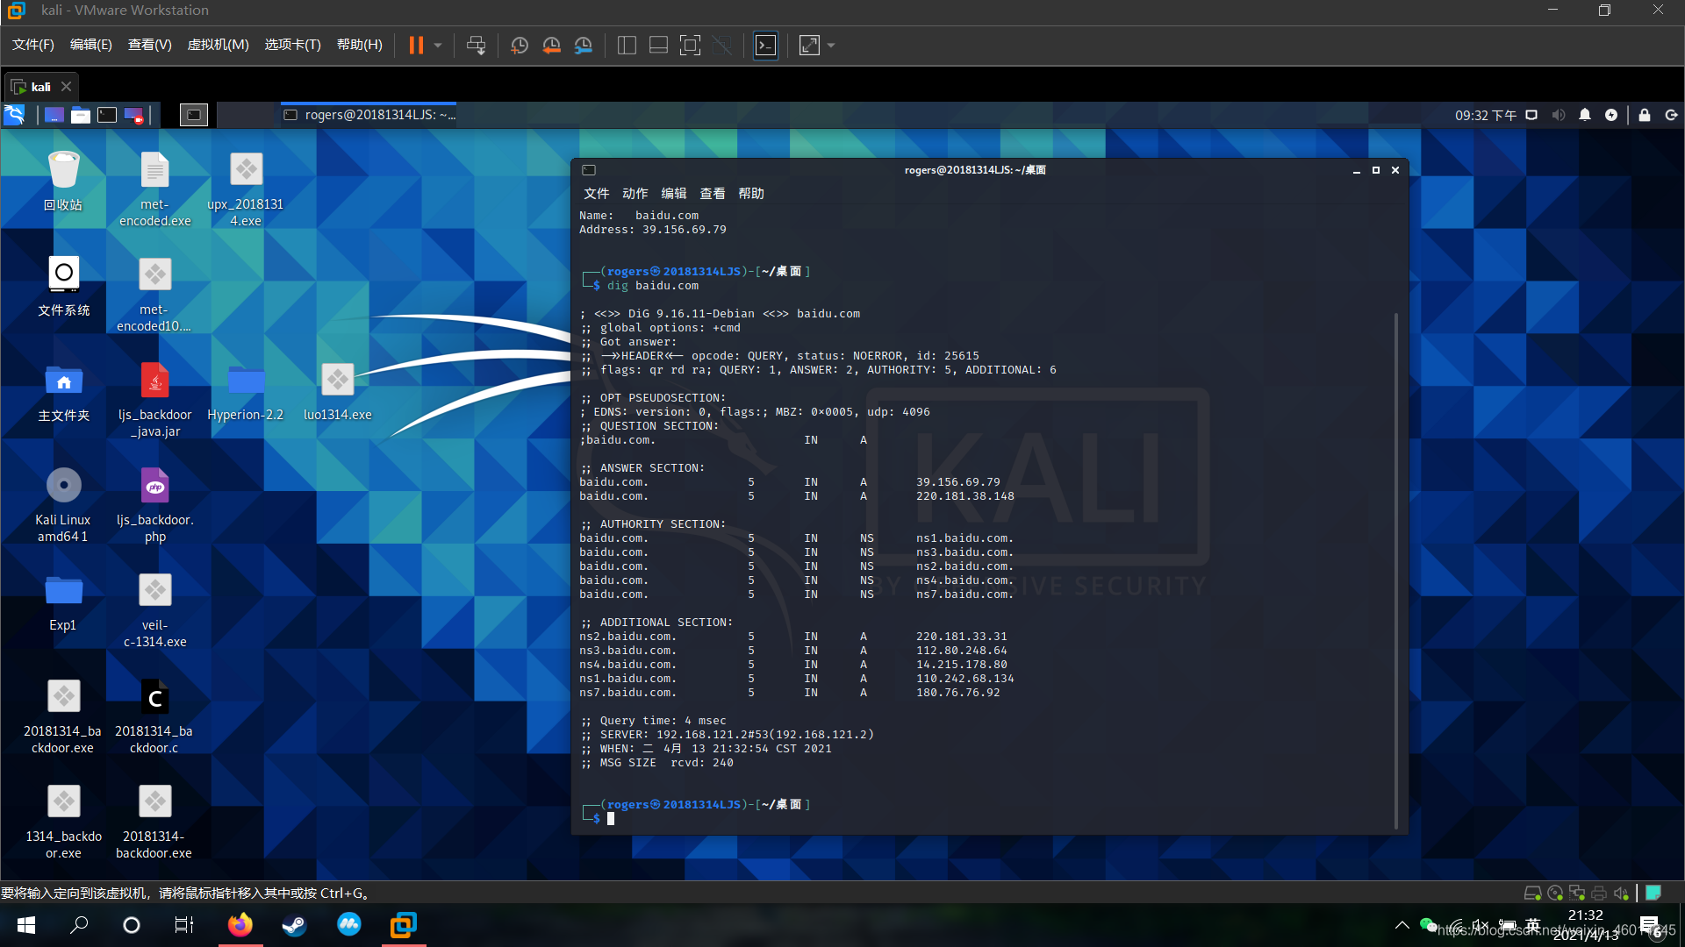
Task: Click the terminal prompt cursor line
Action: [x=611, y=819]
